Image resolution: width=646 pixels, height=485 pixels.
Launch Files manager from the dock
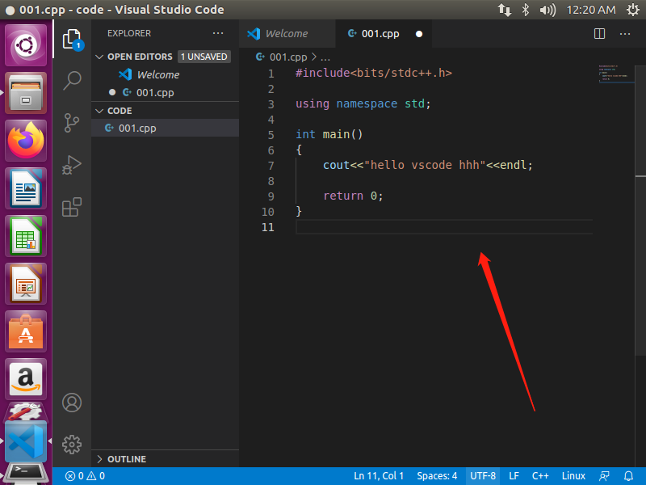pos(26,93)
